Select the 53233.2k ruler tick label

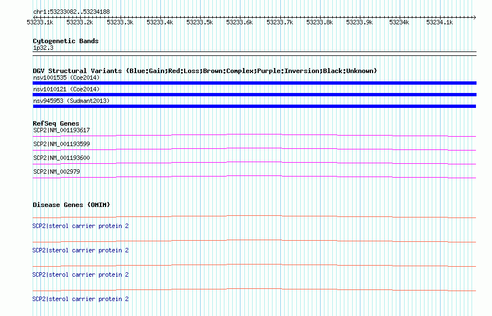click(80, 22)
